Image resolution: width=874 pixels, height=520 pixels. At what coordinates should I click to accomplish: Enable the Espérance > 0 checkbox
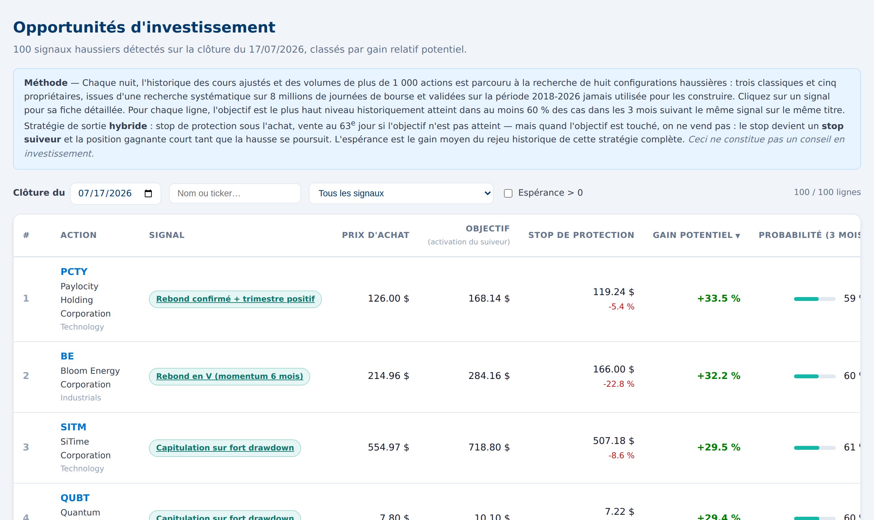click(508, 193)
